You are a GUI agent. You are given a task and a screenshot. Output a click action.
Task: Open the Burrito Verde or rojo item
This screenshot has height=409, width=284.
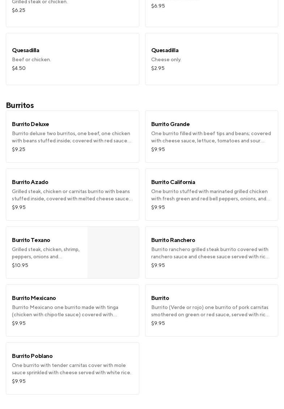pos(212,310)
